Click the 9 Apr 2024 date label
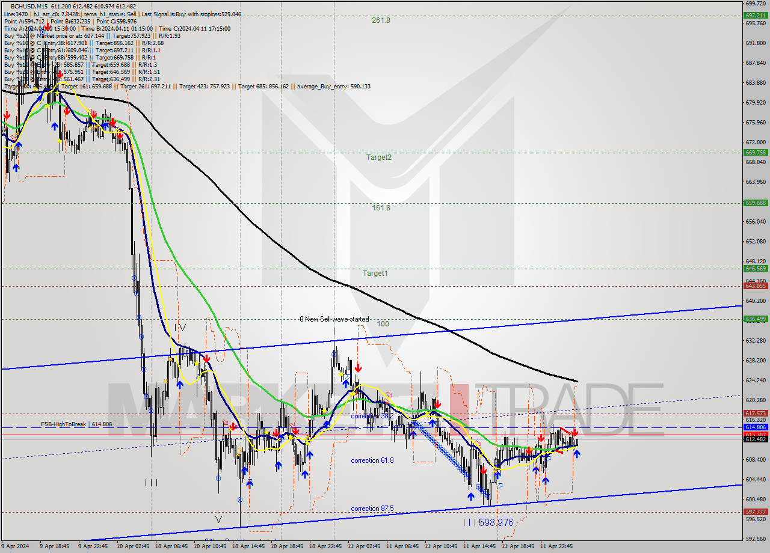This screenshot has height=553, width=770. click(16, 547)
